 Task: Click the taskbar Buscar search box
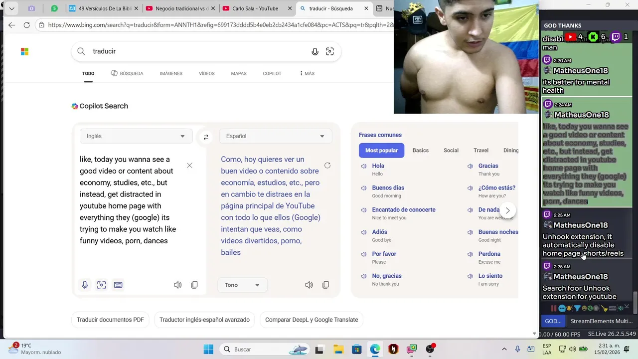(x=265, y=349)
